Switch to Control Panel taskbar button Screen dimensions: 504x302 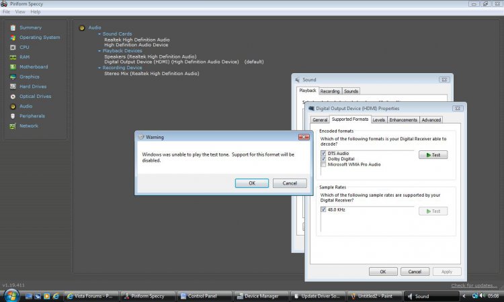(204, 296)
